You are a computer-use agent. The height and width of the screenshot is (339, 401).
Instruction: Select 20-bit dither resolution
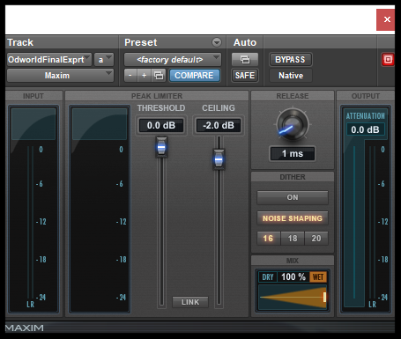point(316,239)
